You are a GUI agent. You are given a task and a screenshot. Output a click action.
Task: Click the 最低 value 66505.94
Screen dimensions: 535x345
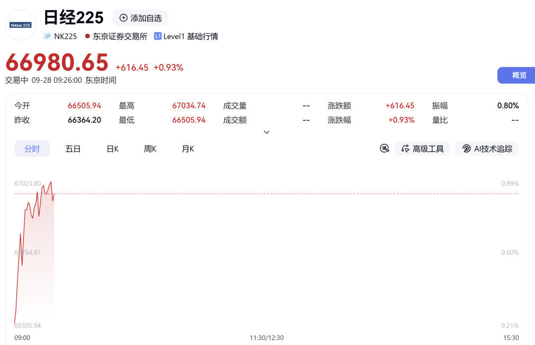(x=189, y=120)
